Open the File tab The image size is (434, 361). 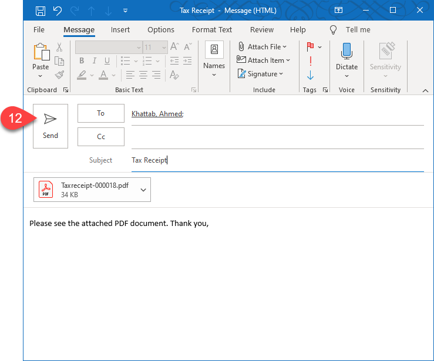pyautogui.click(x=39, y=29)
